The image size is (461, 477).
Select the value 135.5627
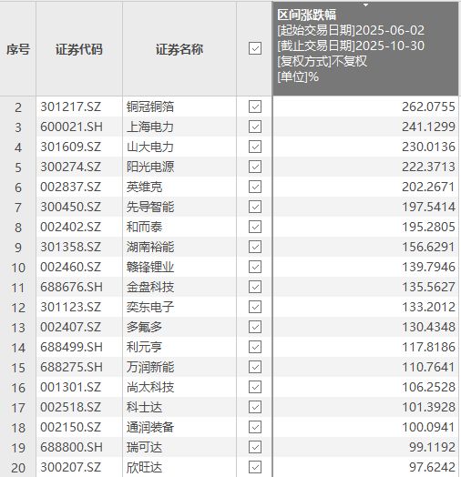tap(428, 287)
